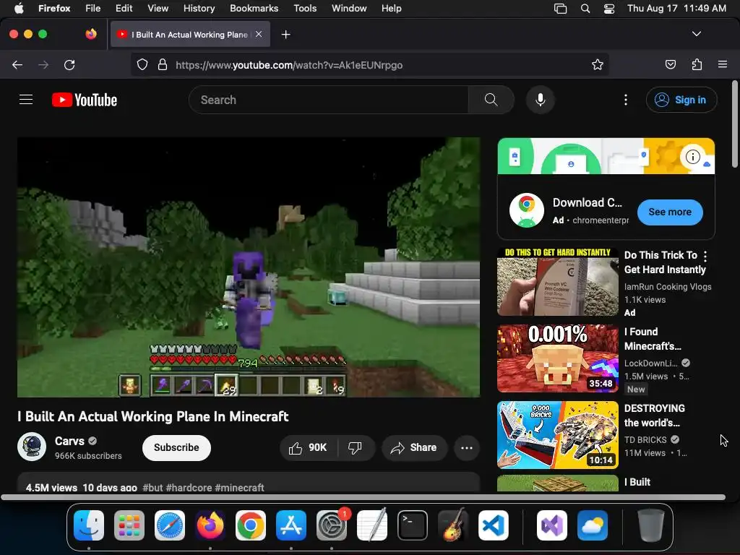The height and width of the screenshot is (555, 740).
Task: Launch Google Chrome from the Dock
Action: tap(251, 525)
